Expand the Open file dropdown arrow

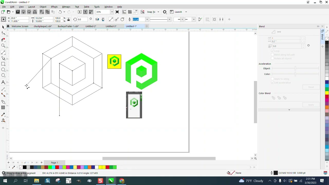click(x=13, y=12)
